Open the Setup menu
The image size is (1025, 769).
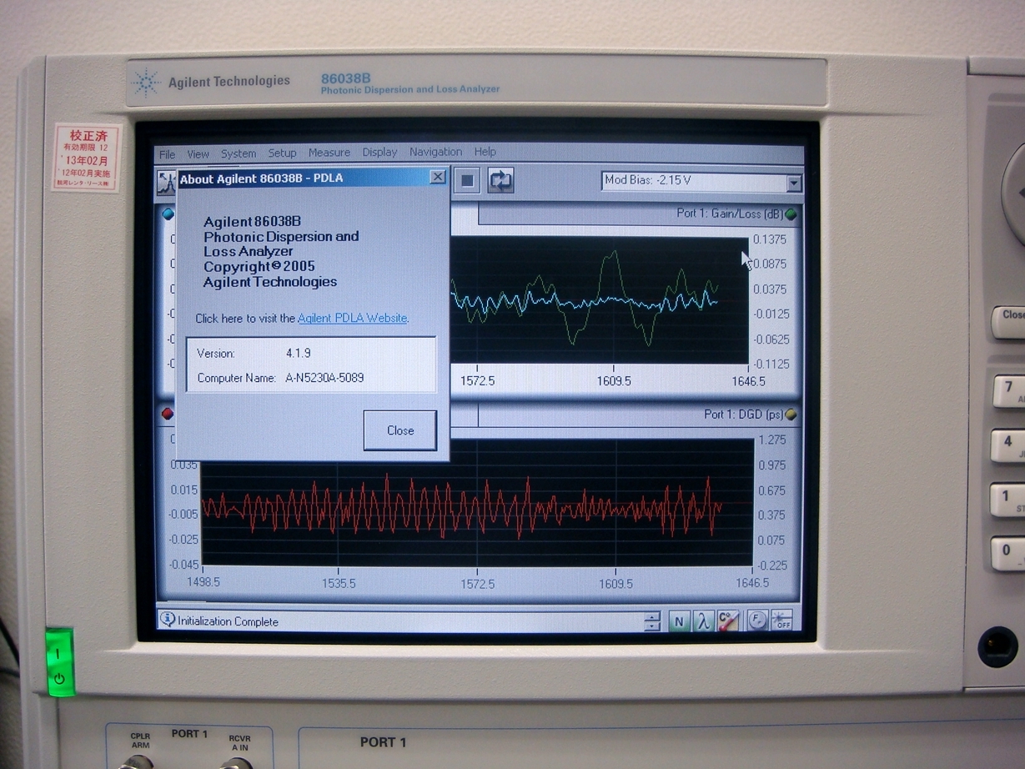pyautogui.click(x=282, y=153)
